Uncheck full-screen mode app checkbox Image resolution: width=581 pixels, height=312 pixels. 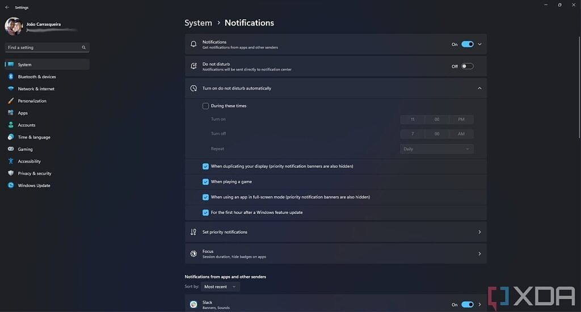205,197
